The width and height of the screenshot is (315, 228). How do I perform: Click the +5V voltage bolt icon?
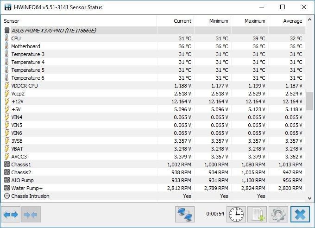click(7, 109)
